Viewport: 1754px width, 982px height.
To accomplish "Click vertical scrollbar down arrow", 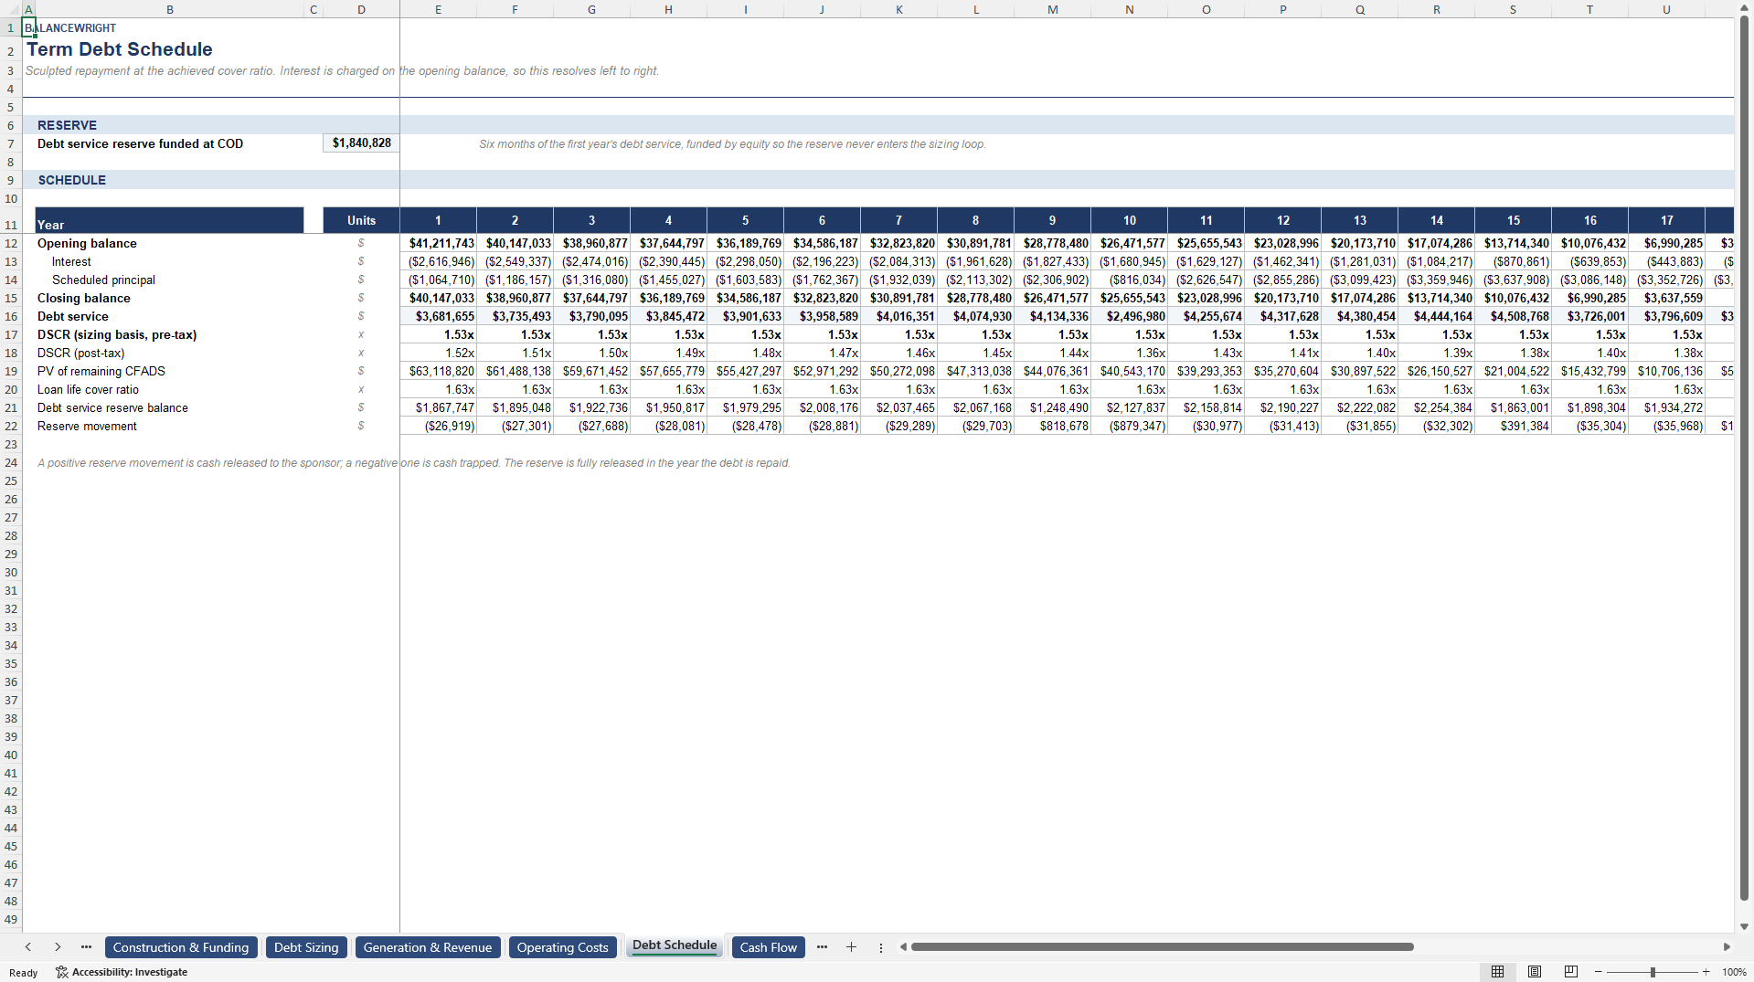I will coord(1744,926).
